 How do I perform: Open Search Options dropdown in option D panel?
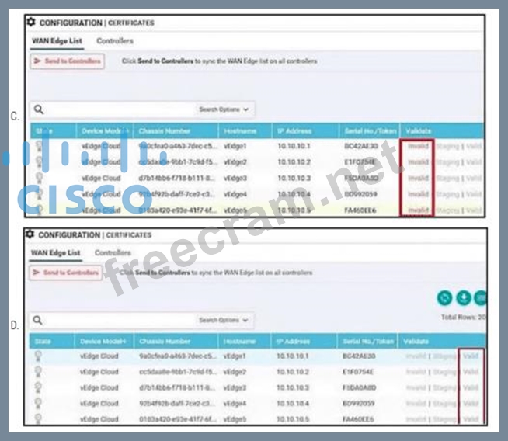click(x=223, y=320)
